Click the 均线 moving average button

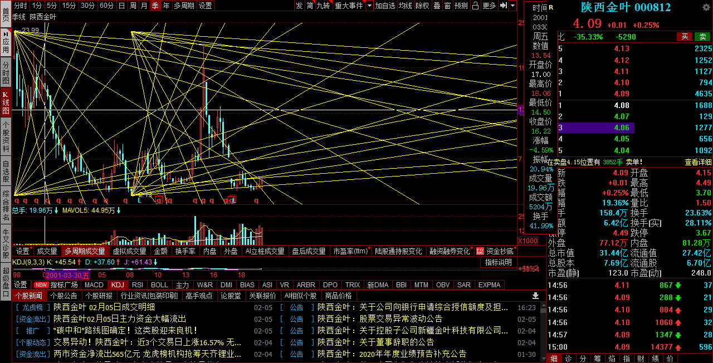(x=406, y=6)
